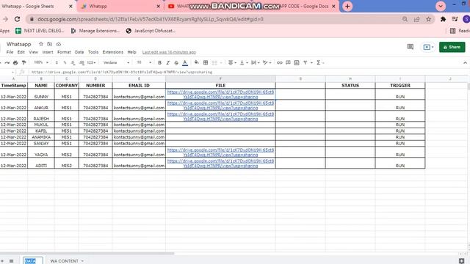The height and width of the screenshot is (264, 470).
Task: Open the Format menu
Action: (64, 52)
